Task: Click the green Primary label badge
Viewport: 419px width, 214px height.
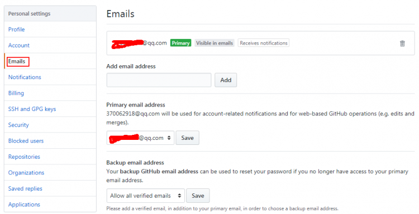Action: coord(180,43)
